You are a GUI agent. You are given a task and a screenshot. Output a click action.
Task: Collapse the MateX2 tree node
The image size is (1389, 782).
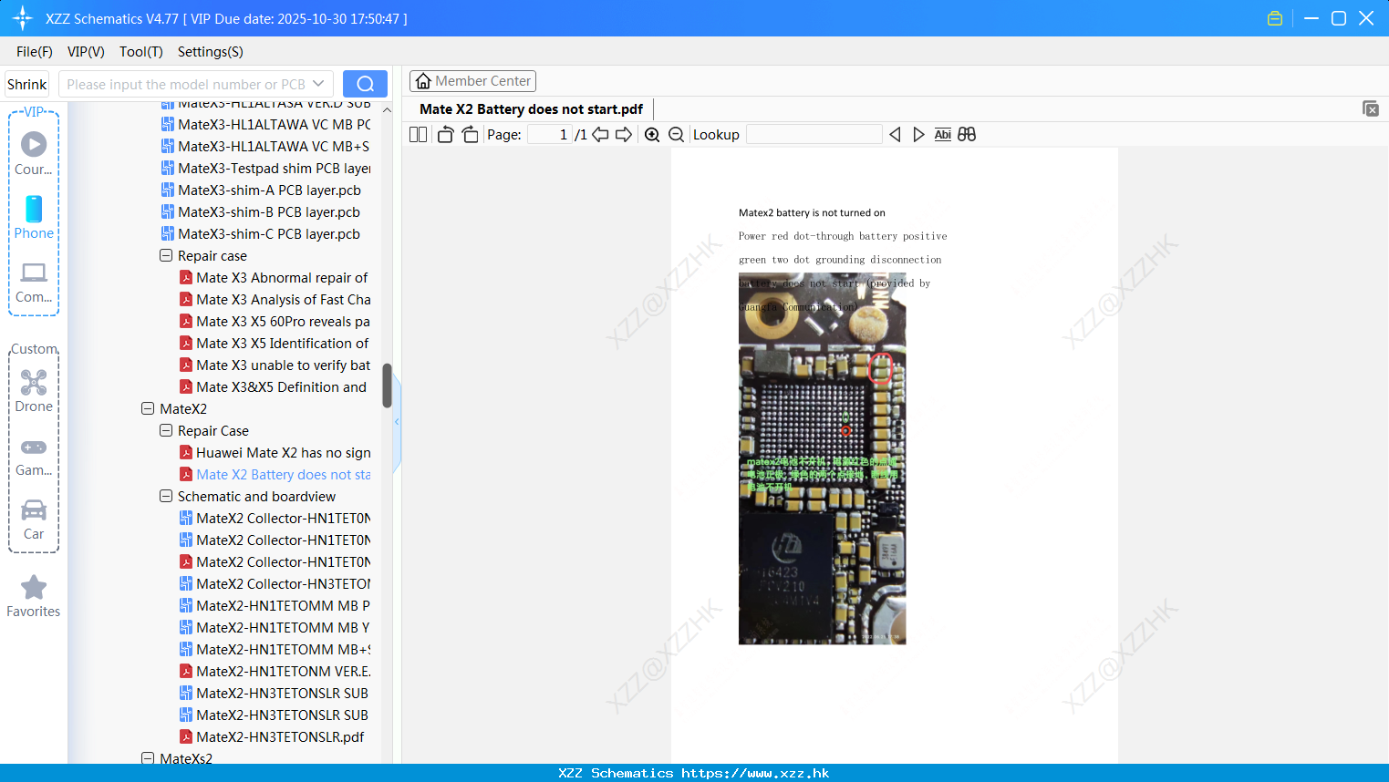coord(148,409)
